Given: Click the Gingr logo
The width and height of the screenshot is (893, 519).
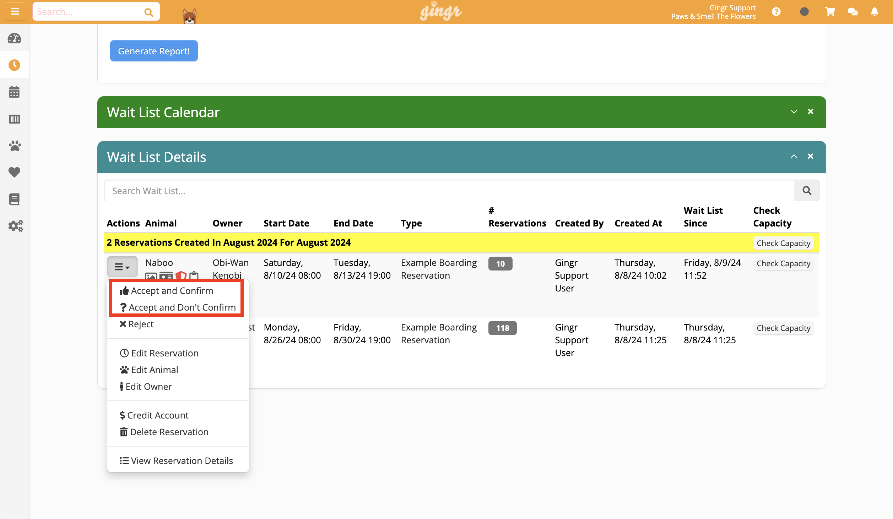Looking at the screenshot, I should [441, 11].
